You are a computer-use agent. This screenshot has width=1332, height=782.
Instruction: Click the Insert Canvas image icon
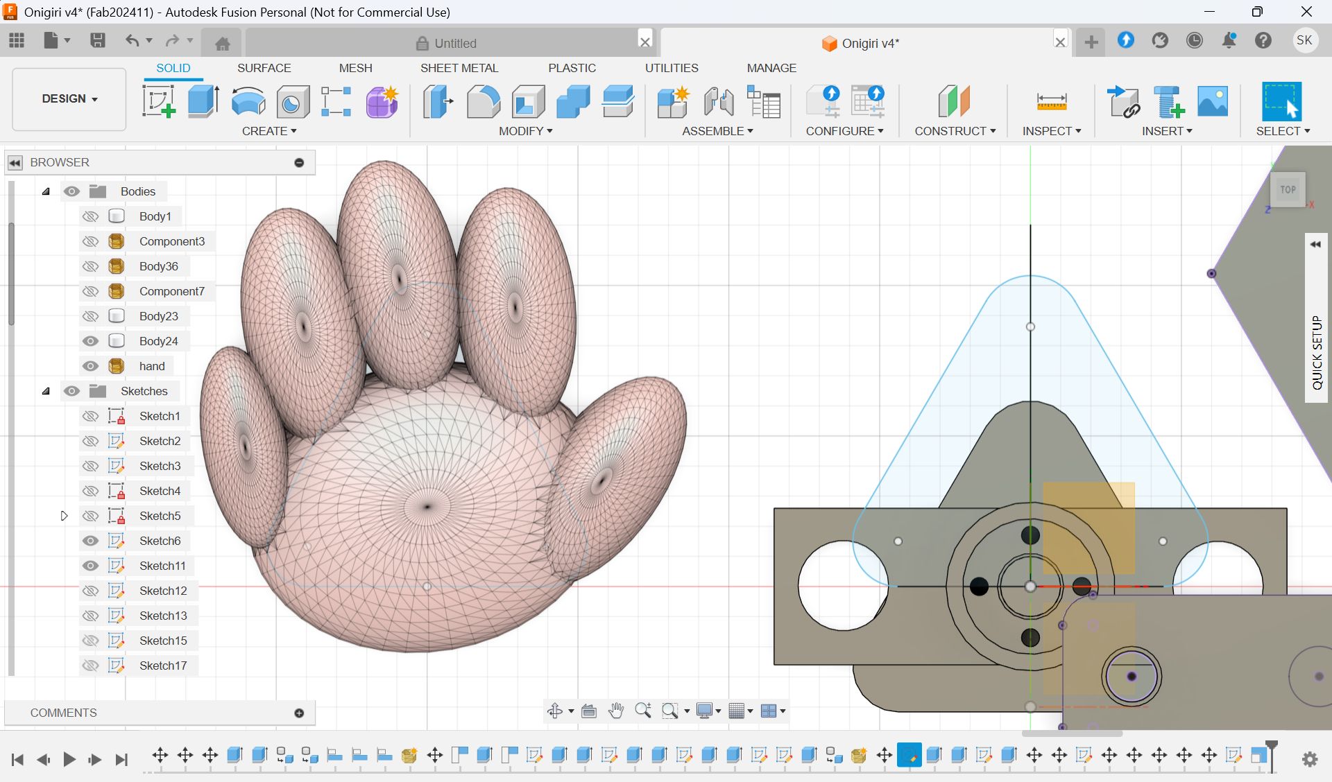pos(1213,101)
